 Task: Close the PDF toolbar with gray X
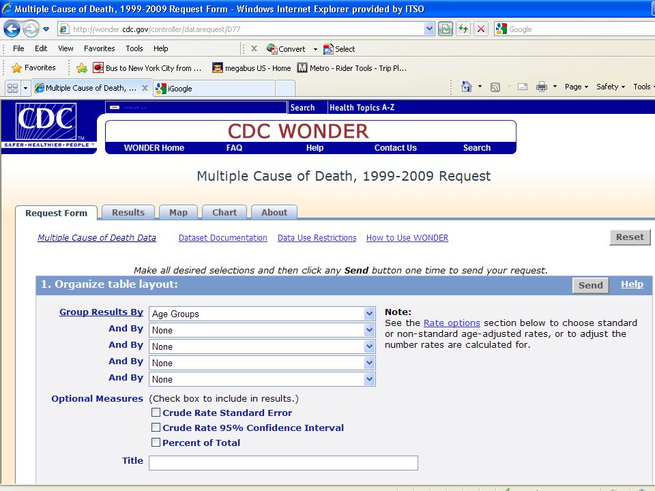coord(254,48)
